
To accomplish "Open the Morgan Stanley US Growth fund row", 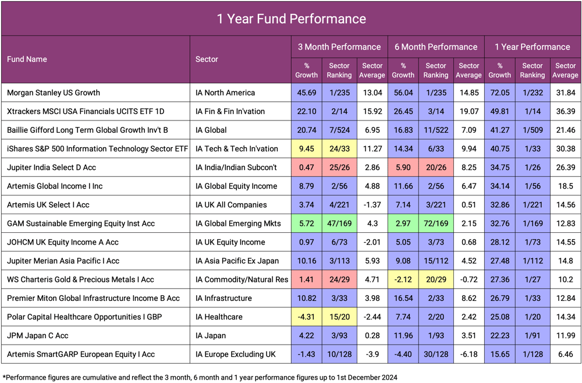I will 54,93.
